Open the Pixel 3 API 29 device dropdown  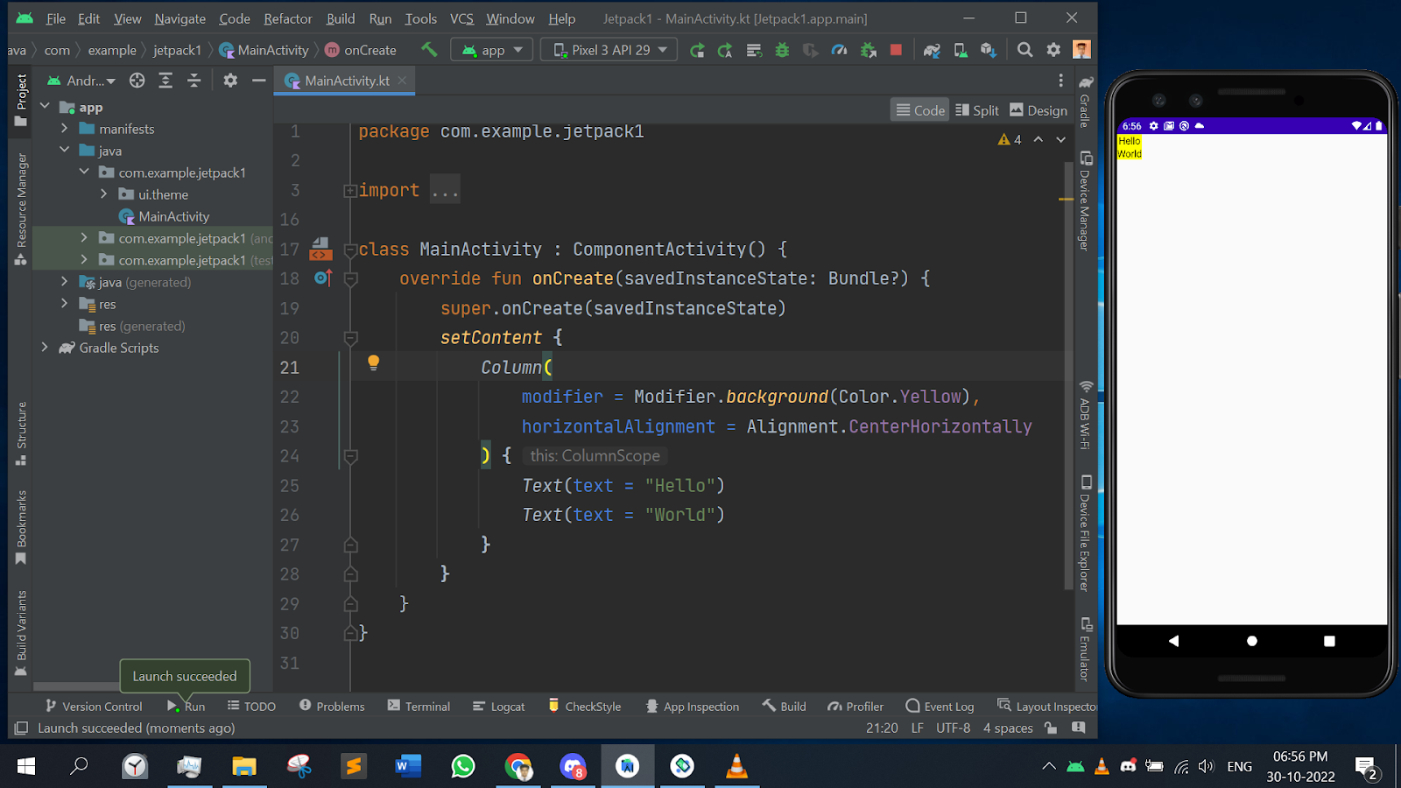pyautogui.click(x=609, y=50)
